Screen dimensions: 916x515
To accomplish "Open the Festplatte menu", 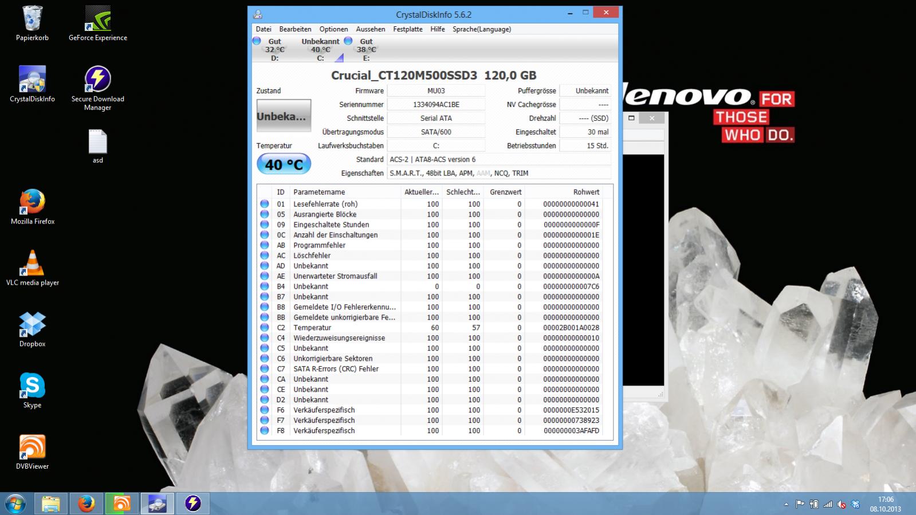I will click(x=408, y=29).
